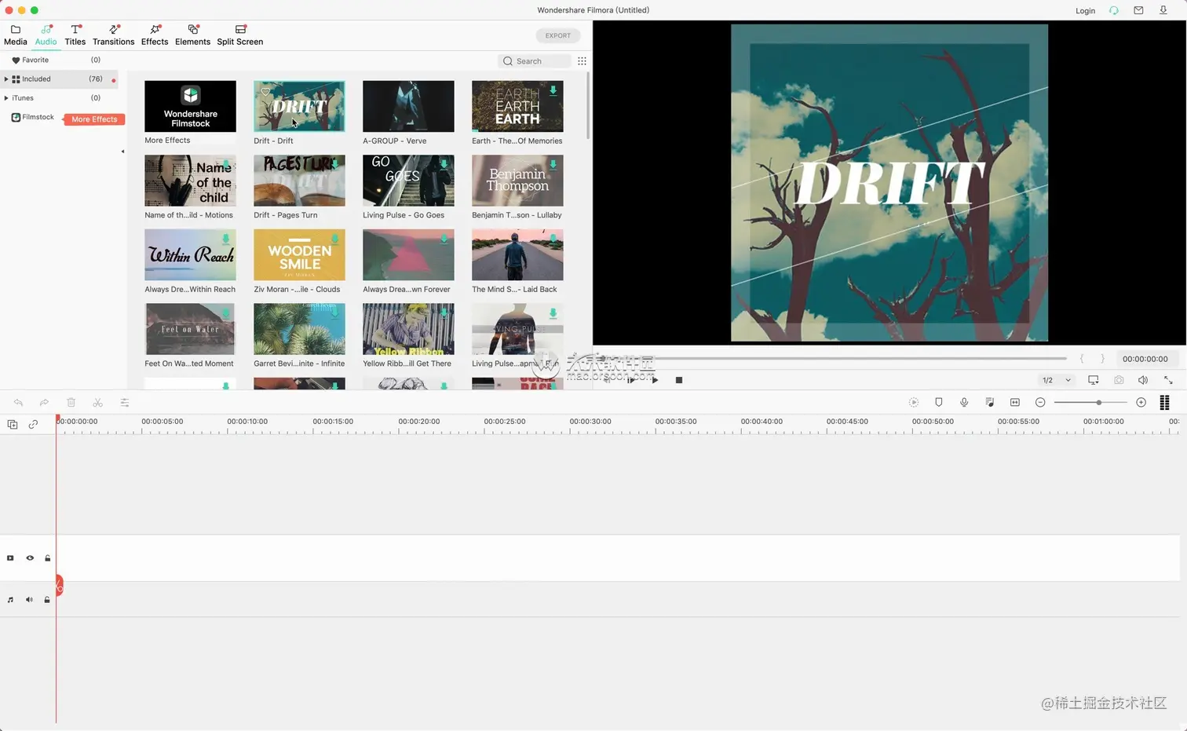Mute the audio track

click(x=29, y=600)
